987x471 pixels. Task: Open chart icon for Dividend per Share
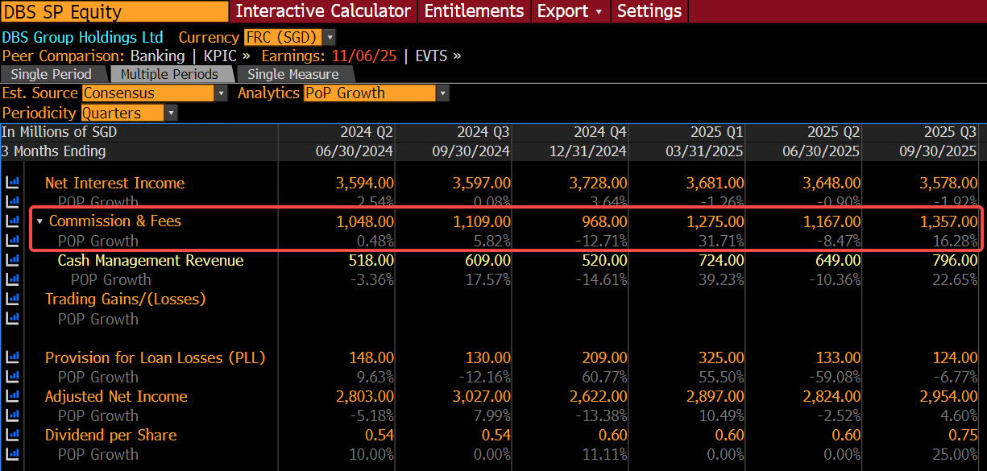click(12, 435)
